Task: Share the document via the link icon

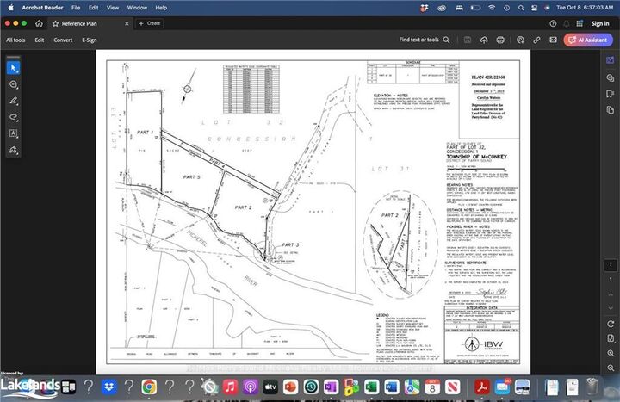Action: (x=536, y=40)
